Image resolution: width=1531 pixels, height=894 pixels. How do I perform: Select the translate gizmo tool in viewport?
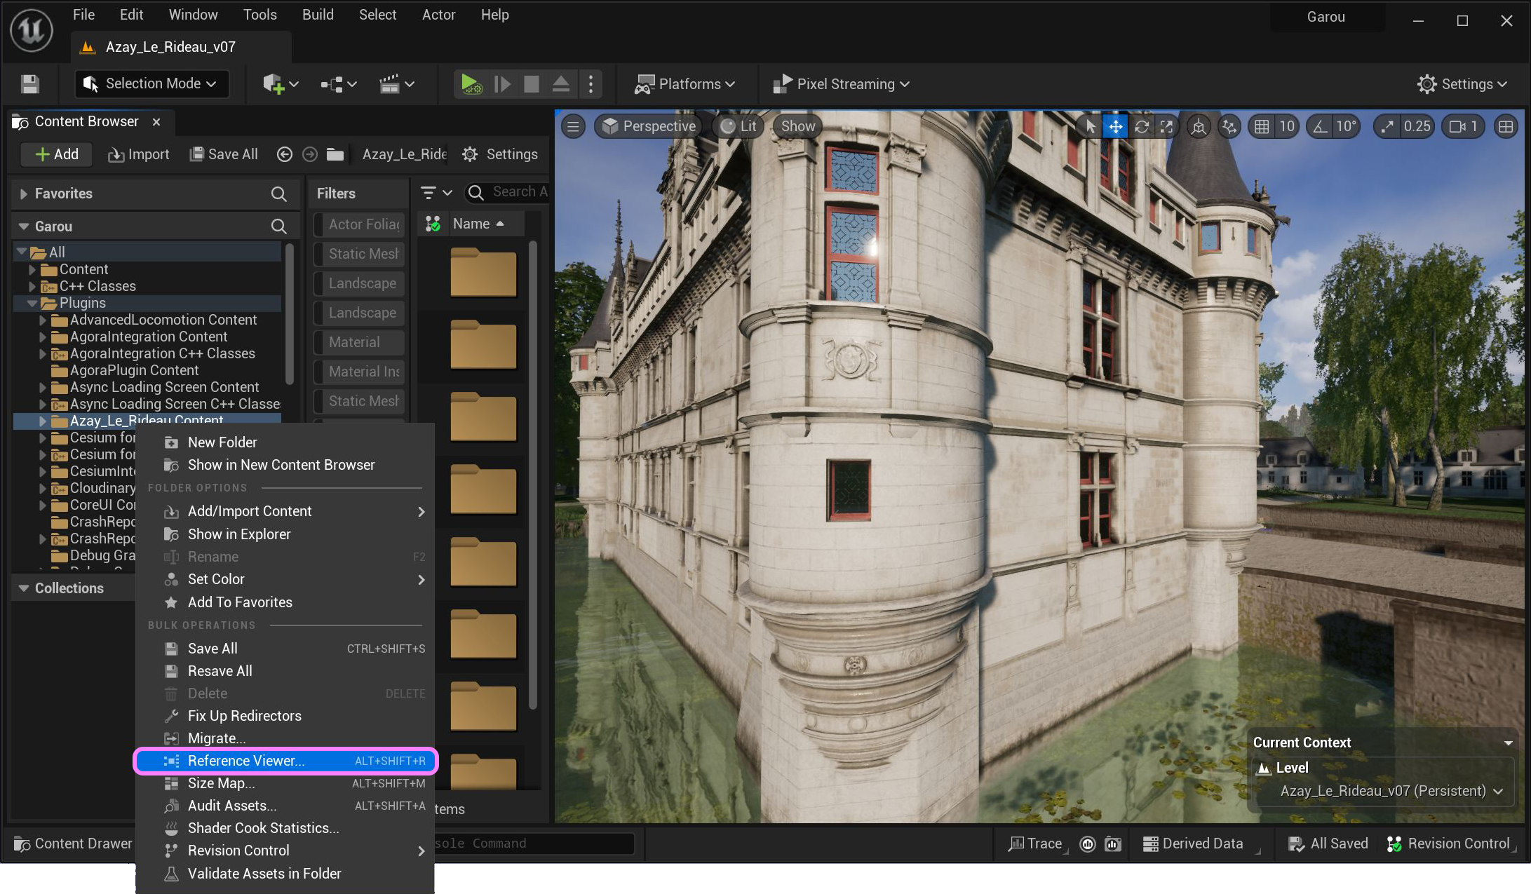tap(1115, 126)
